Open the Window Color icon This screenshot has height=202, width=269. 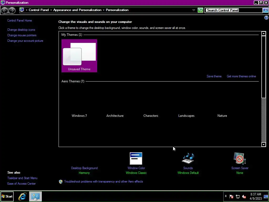(x=136, y=158)
